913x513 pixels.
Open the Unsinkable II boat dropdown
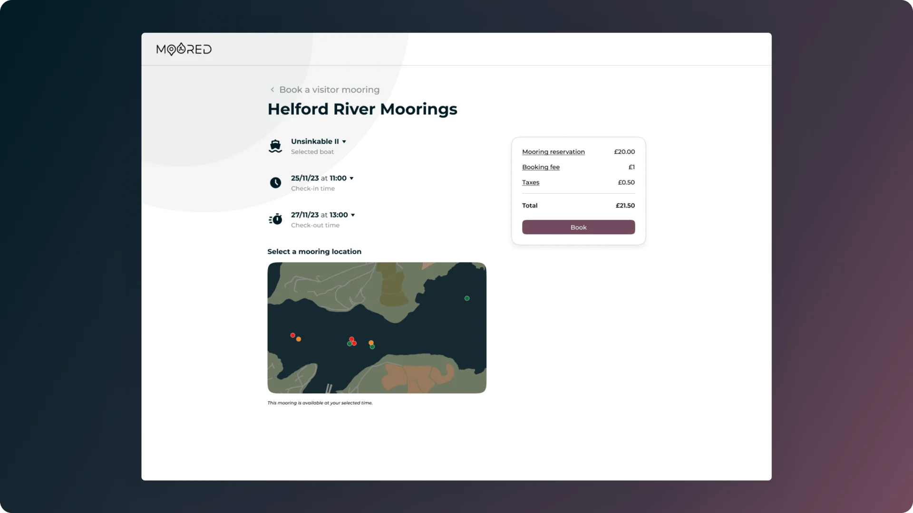(319, 142)
